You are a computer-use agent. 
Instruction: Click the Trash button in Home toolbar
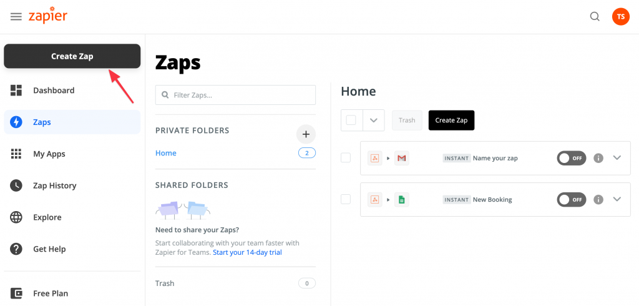(407, 121)
